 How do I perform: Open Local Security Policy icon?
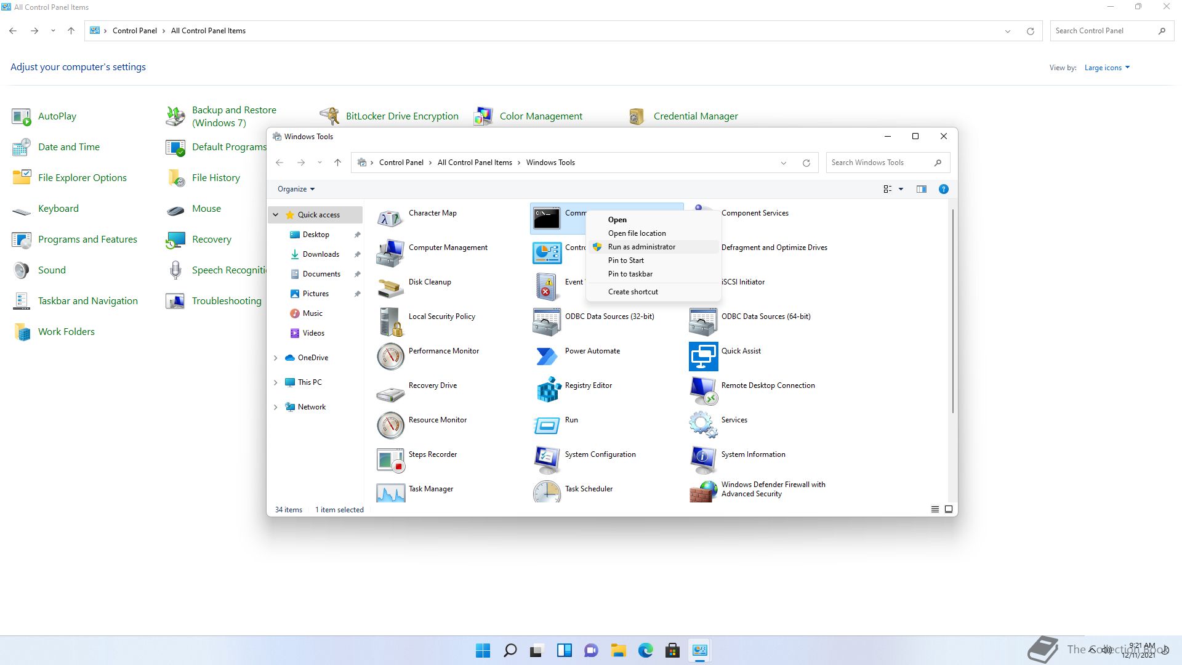390,321
